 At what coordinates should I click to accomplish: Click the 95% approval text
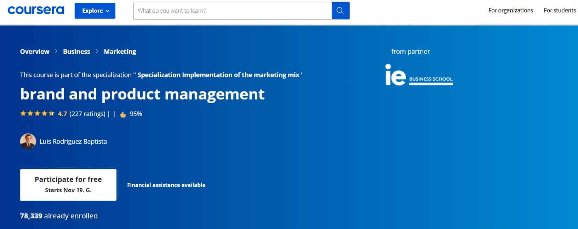(x=136, y=114)
